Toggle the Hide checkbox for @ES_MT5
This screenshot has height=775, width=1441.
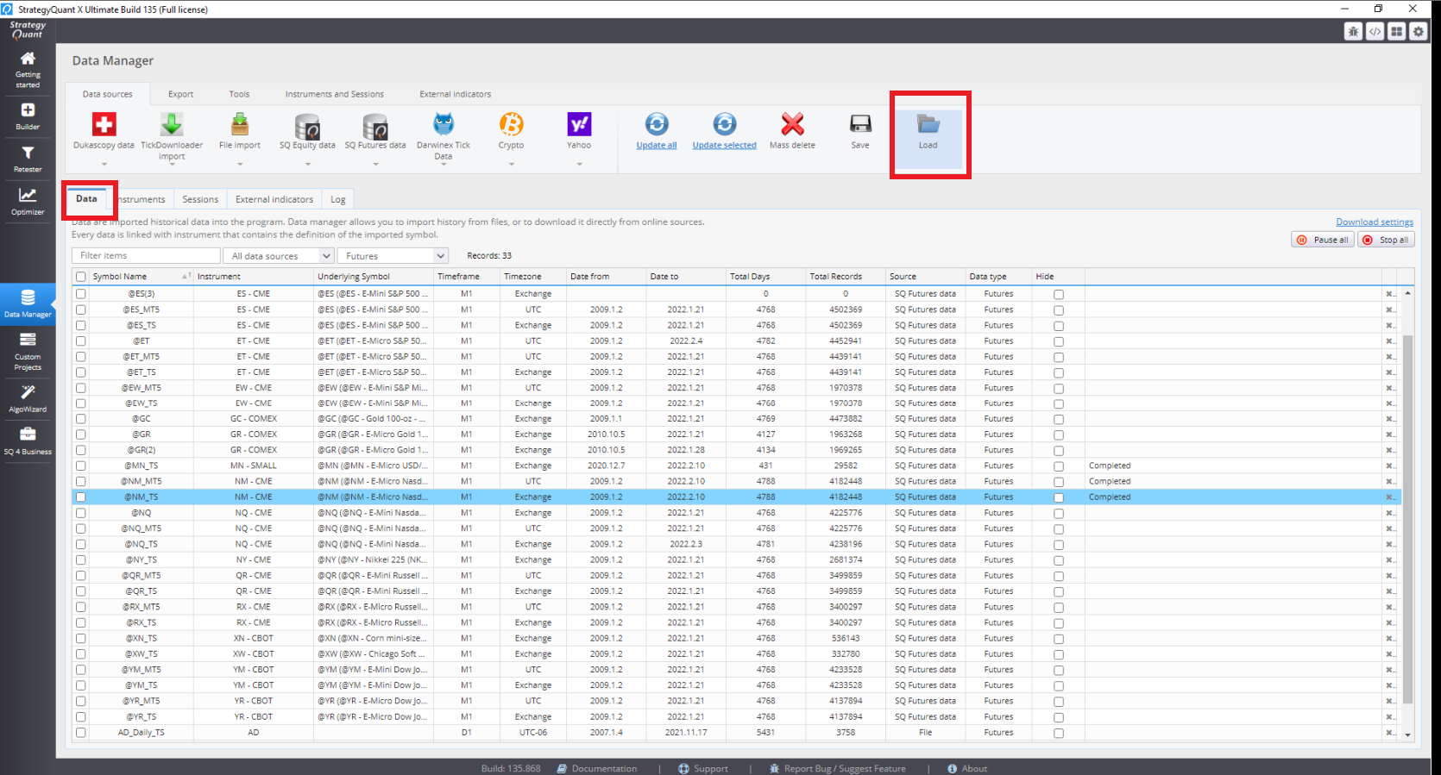(1059, 310)
